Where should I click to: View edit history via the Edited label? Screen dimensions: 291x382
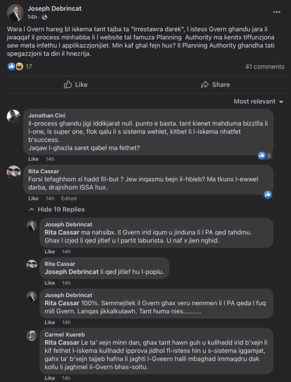(x=69, y=198)
